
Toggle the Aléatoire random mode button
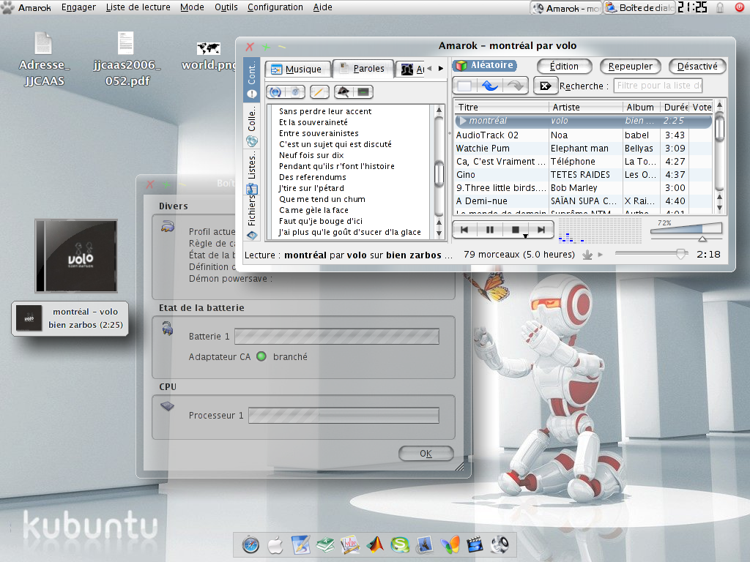pos(485,65)
